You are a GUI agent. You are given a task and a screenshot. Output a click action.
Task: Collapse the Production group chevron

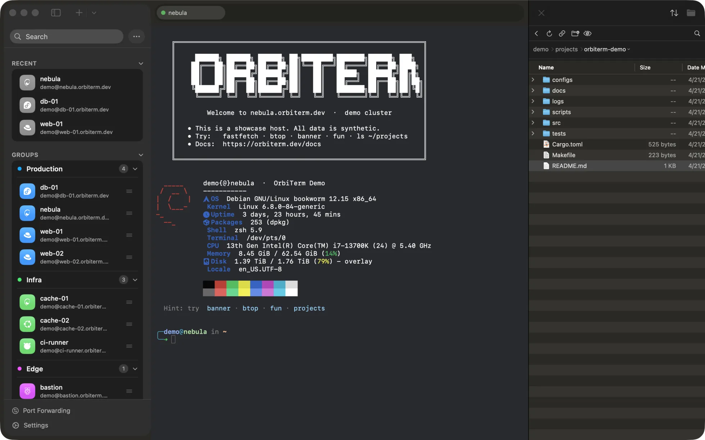point(135,169)
